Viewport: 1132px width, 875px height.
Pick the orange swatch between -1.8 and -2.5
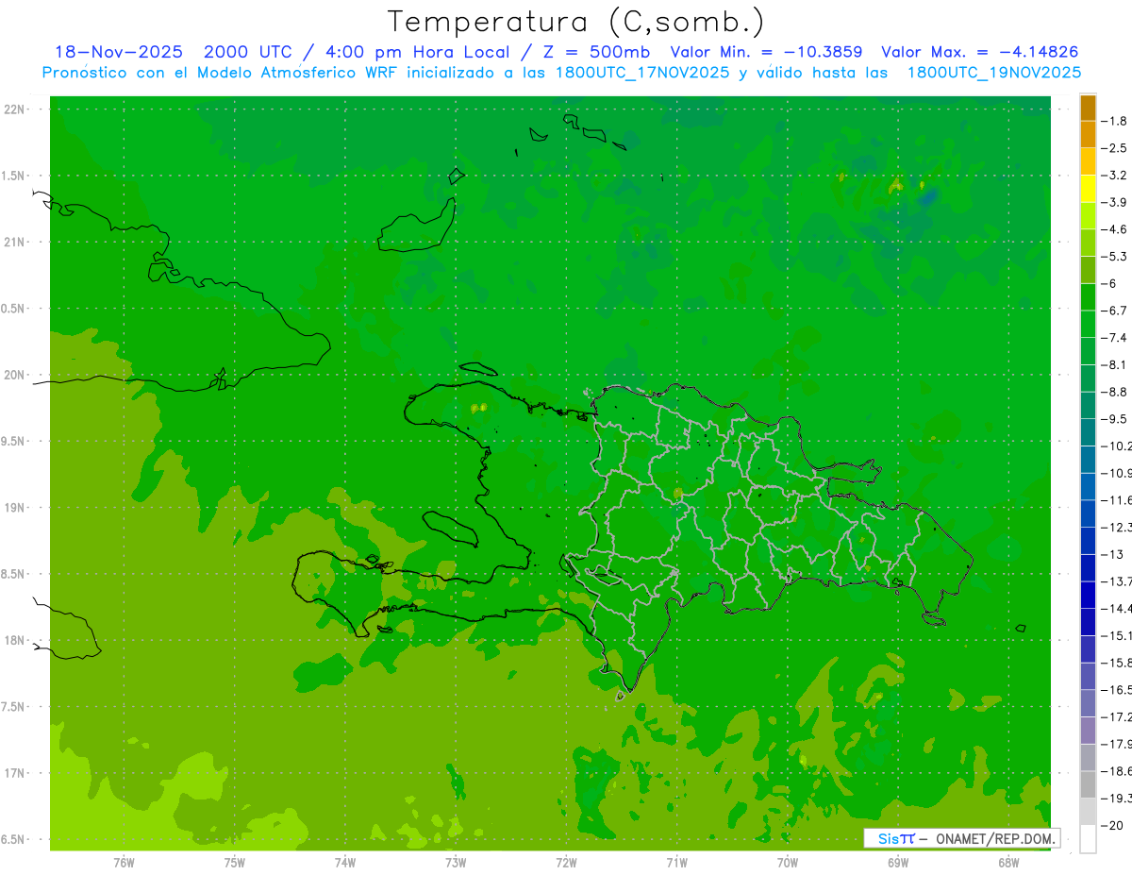(x=1088, y=135)
